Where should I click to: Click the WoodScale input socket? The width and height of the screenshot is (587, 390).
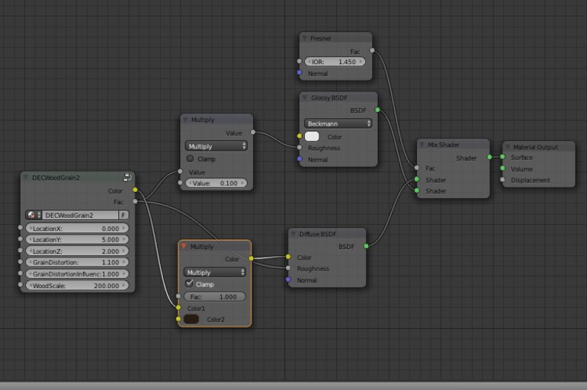(x=21, y=285)
